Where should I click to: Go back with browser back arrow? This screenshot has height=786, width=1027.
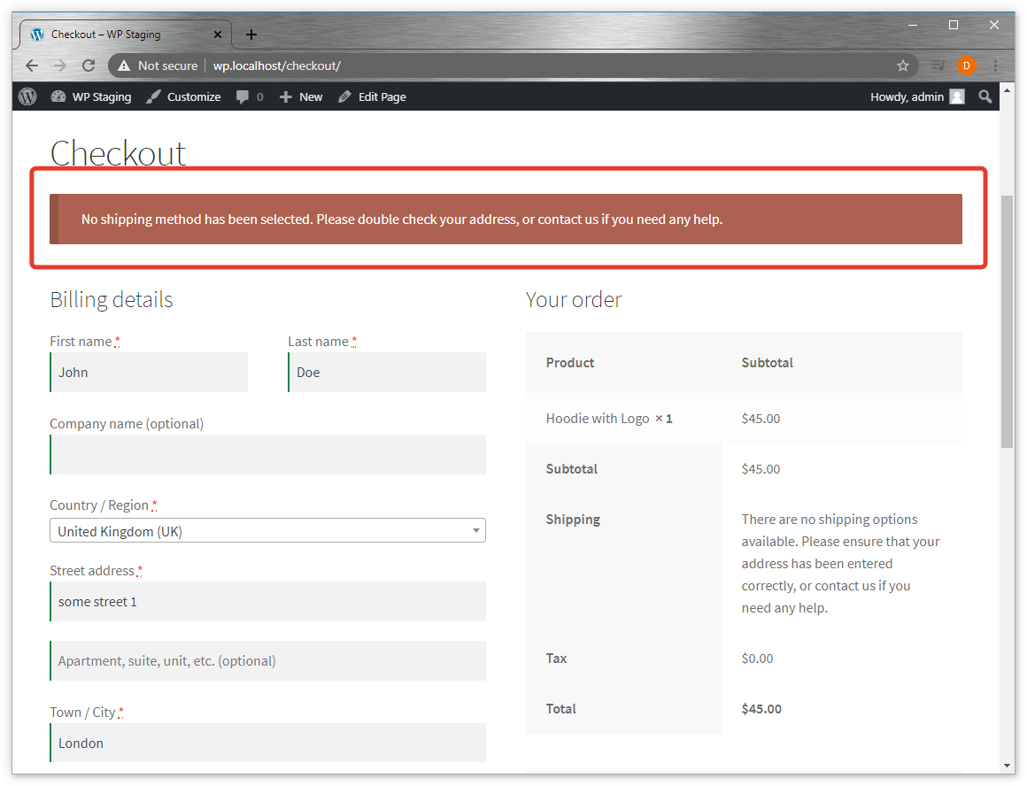32,65
